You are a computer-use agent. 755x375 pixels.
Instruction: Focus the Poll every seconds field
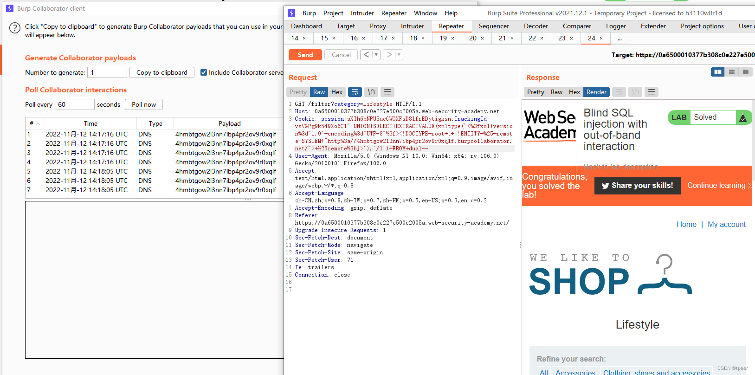tap(75, 104)
